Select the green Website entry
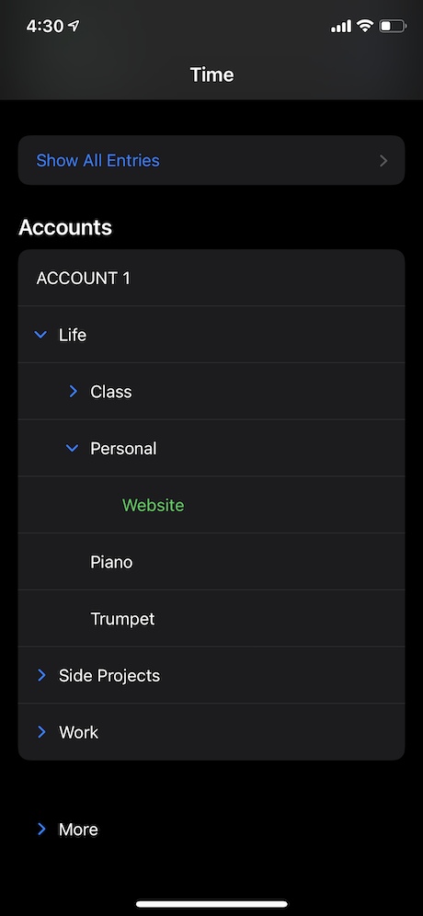This screenshot has width=423, height=916. point(153,505)
